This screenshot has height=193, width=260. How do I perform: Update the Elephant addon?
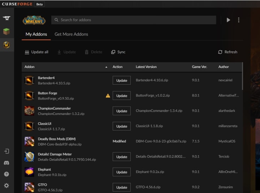coord(122,172)
